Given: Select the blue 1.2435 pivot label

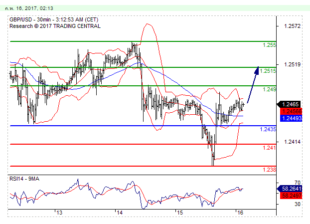Looking at the screenshot, I should pos(268,129).
